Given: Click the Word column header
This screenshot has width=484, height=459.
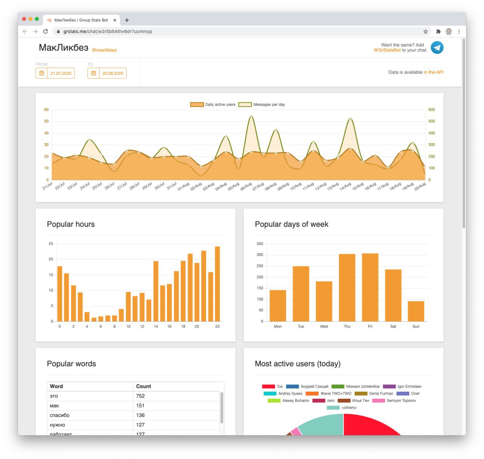Looking at the screenshot, I should 90,386.
